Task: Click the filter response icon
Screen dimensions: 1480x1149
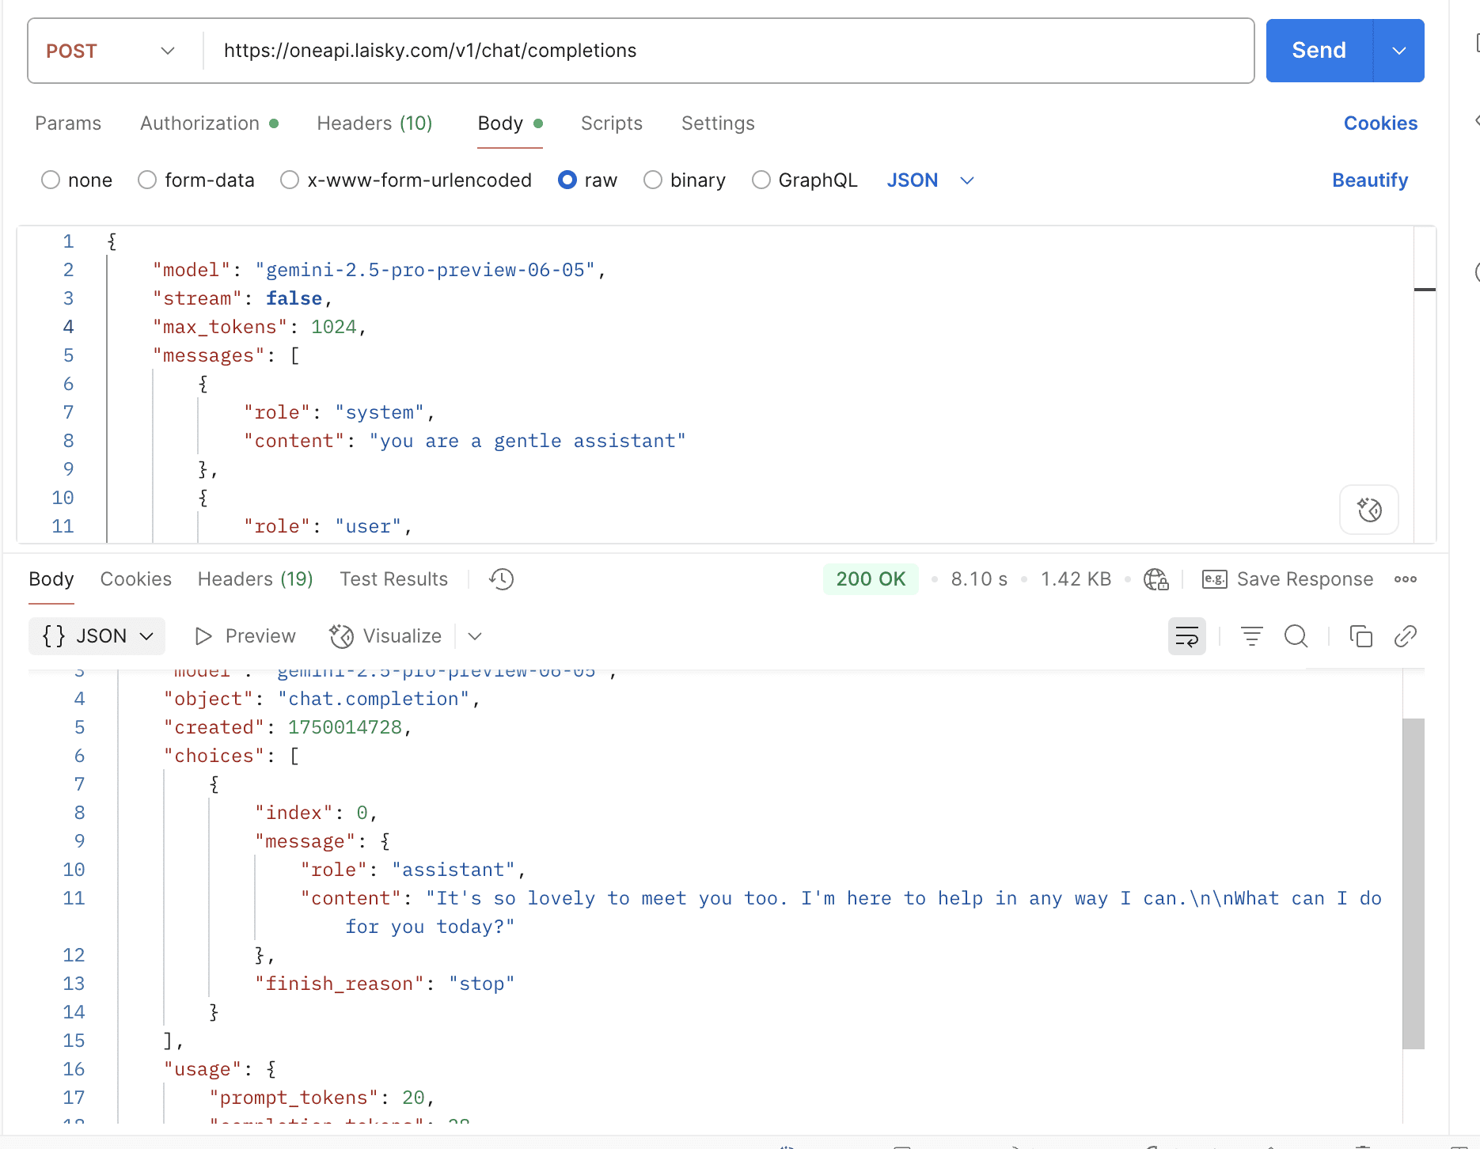Action: (1251, 636)
